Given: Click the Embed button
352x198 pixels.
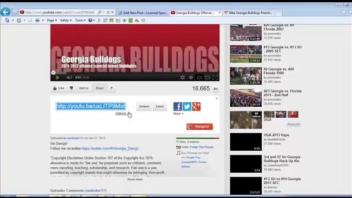Looking at the screenshot, I should [x=144, y=106].
